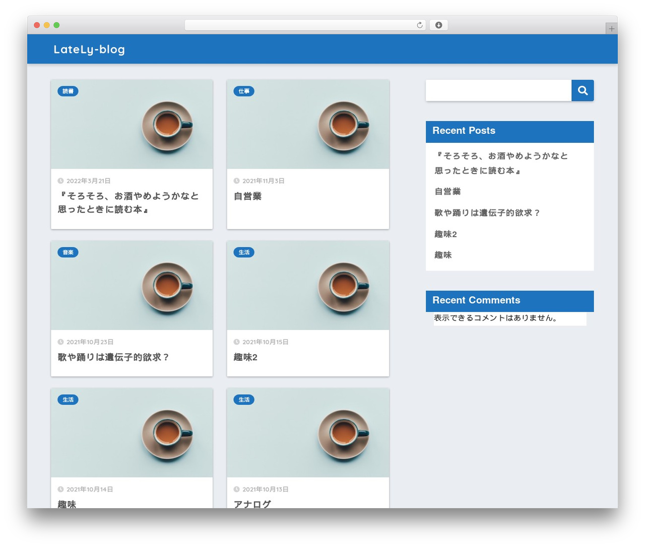Click the coffee thumbnail of the 読書 post
Viewport: 645px width, 547px height.
point(132,124)
